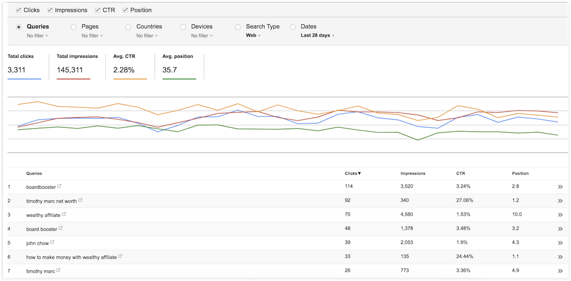Toggle the CTR checkbox

click(98, 10)
